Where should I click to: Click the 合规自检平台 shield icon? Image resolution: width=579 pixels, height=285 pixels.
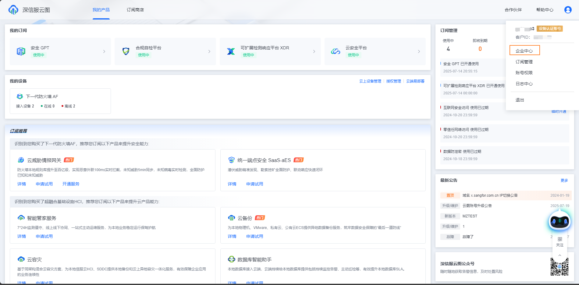pyautogui.click(x=126, y=51)
